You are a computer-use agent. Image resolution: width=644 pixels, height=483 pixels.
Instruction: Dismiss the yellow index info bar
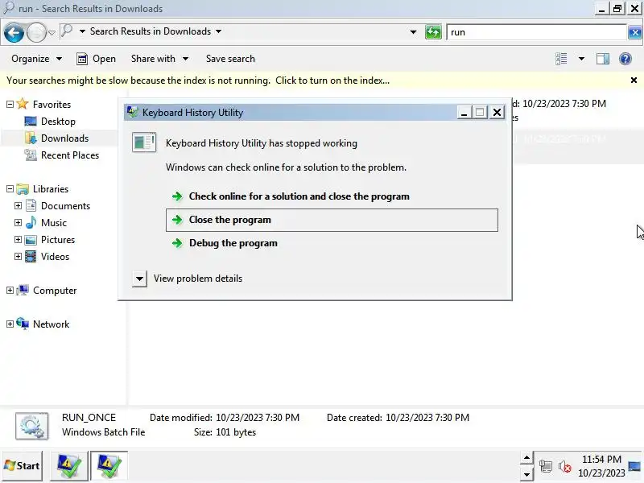(634, 80)
